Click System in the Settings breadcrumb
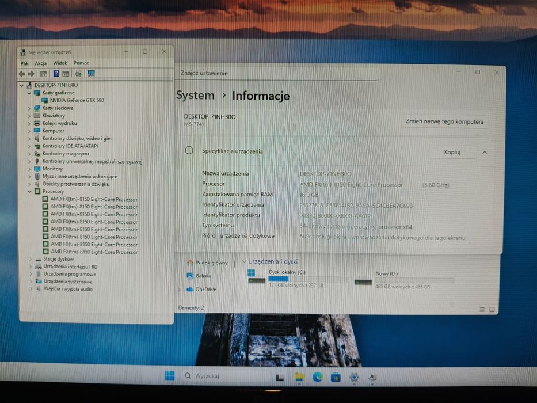This screenshot has height=403, width=537. [x=195, y=95]
